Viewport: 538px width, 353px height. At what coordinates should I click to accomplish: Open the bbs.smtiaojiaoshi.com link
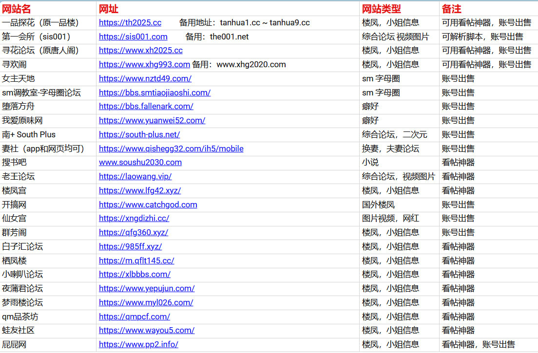click(155, 93)
